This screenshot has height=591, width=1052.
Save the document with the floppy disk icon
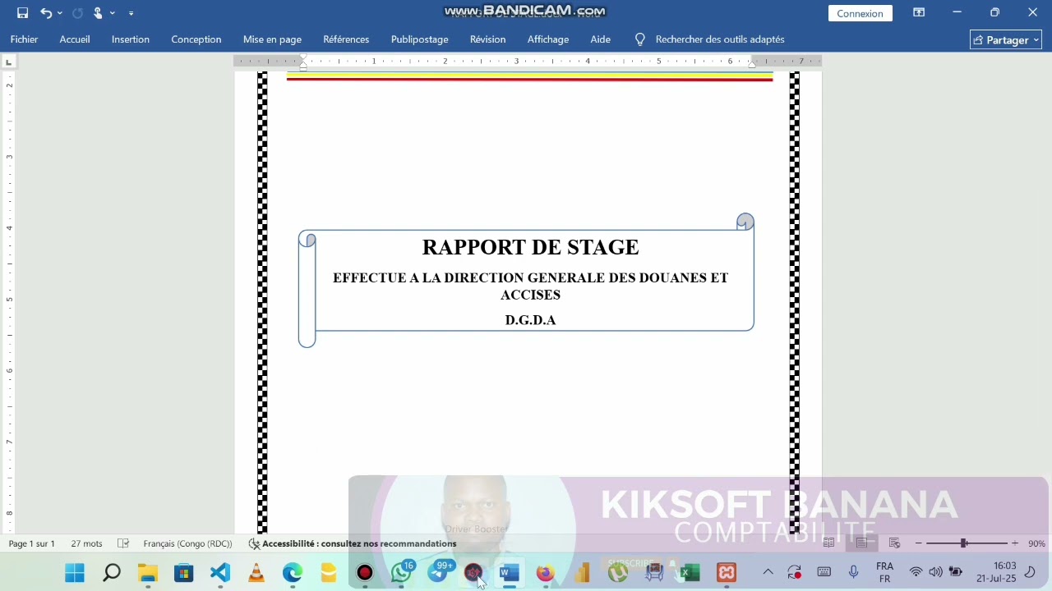tap(22, 13)
